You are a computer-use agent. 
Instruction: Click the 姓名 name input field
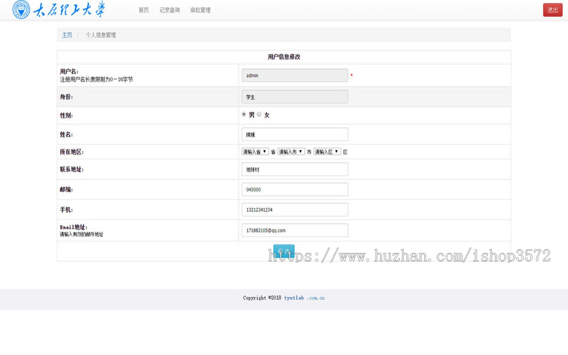(x=295, y=134)
